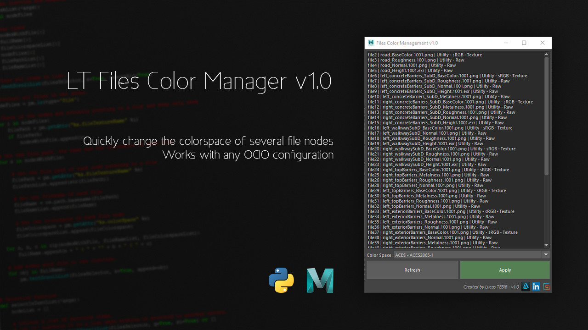Click the Refresh button
The image size is (588, 330).
[x=412, y=269]
